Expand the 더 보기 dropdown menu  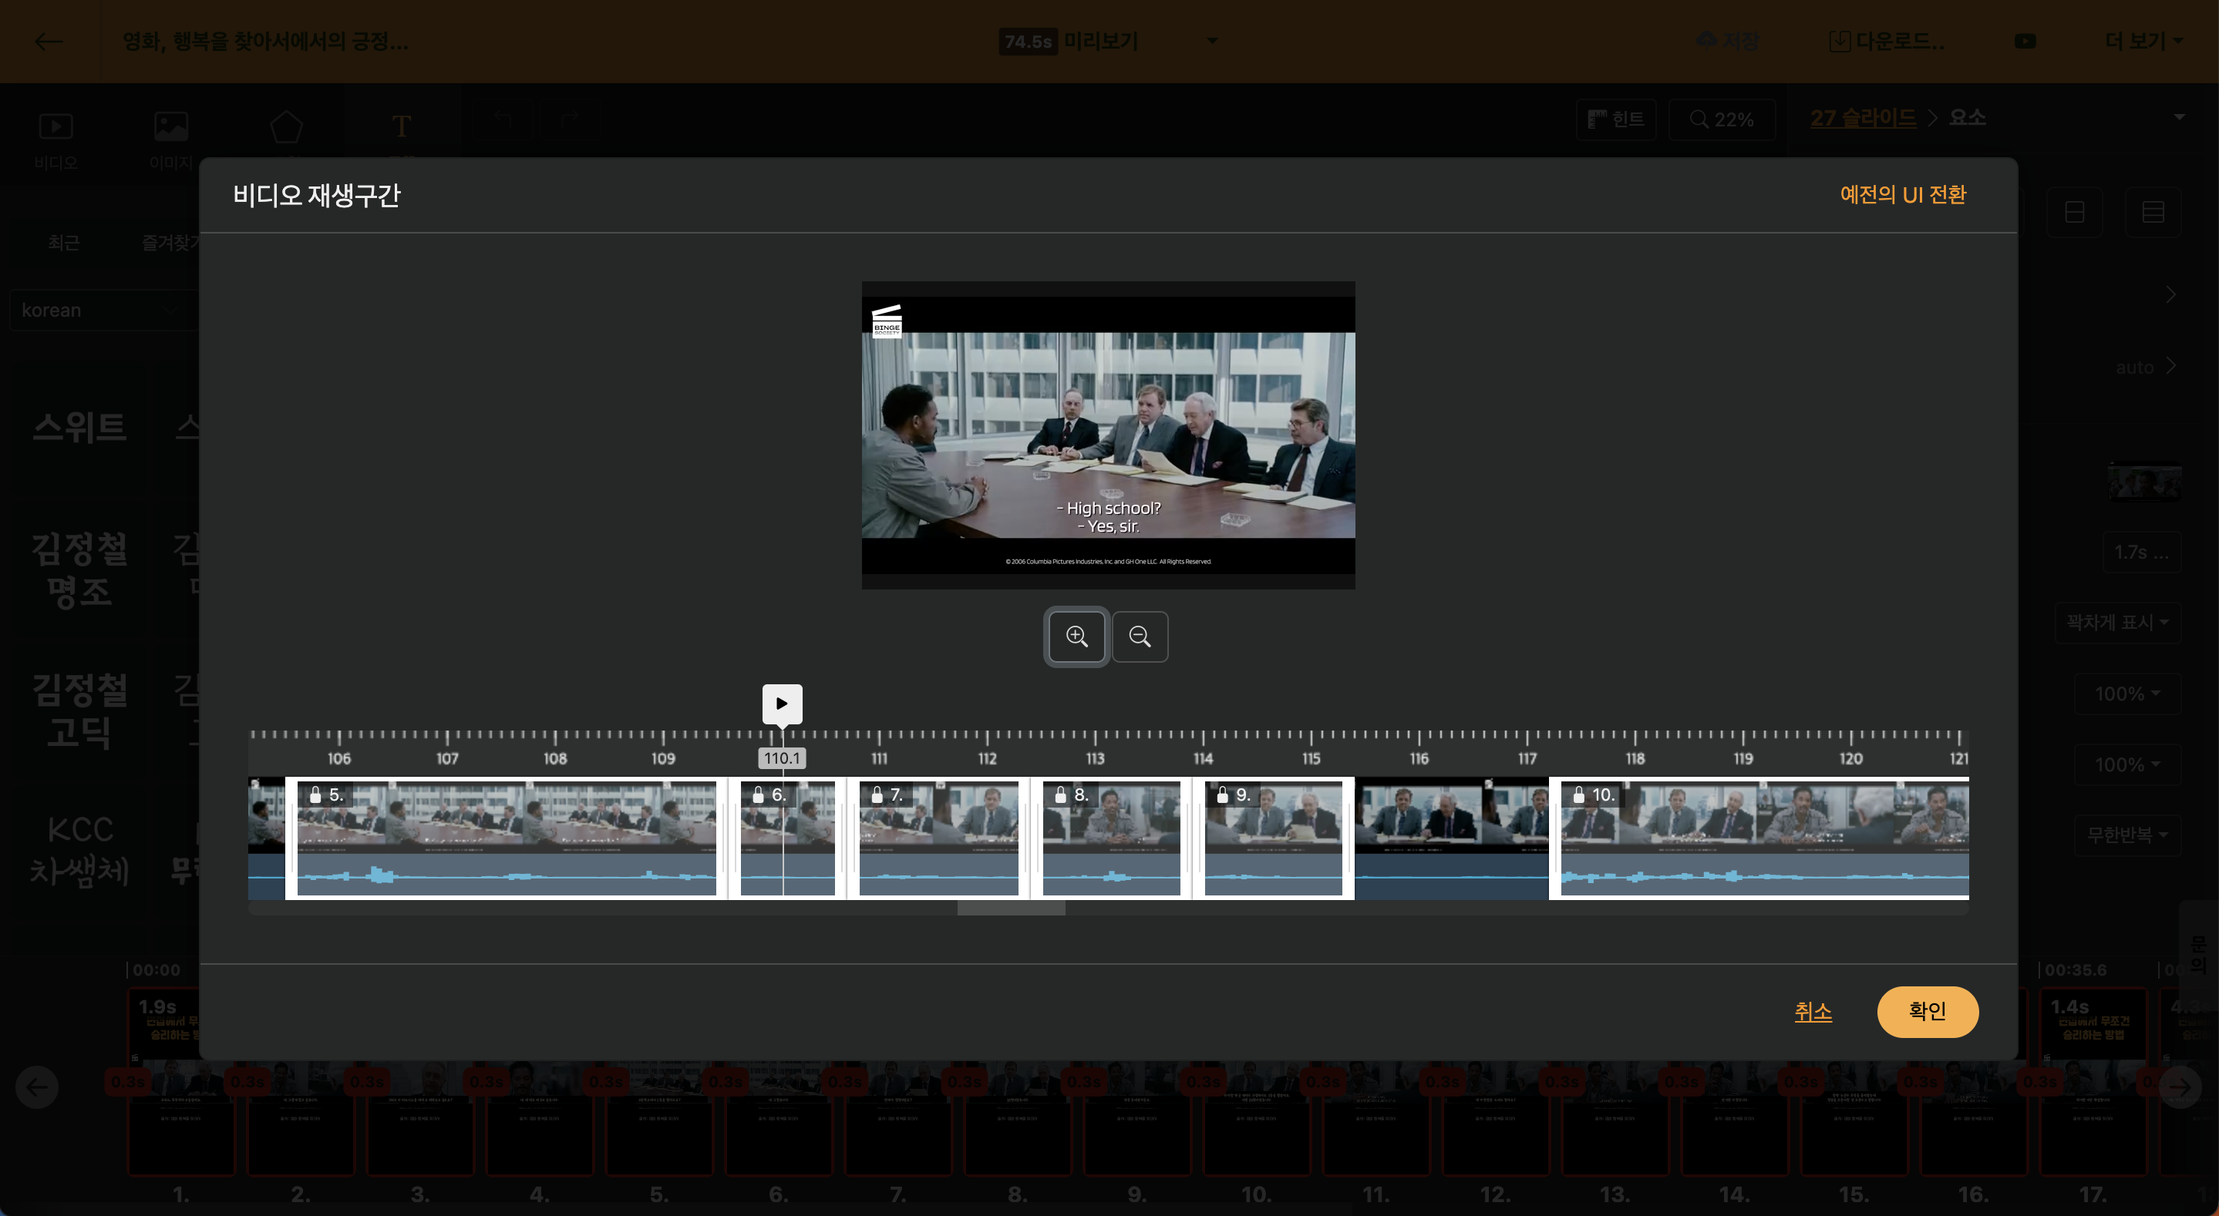tap(2143, 42)
